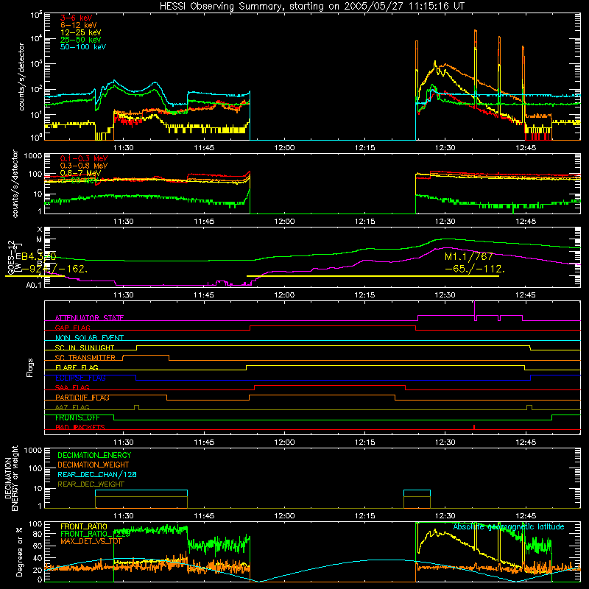This screenshot has height=589, width=589.
Task: Click the HESSI Observing Summary title text
Action: pyautogui.click(x=312, y=7)
